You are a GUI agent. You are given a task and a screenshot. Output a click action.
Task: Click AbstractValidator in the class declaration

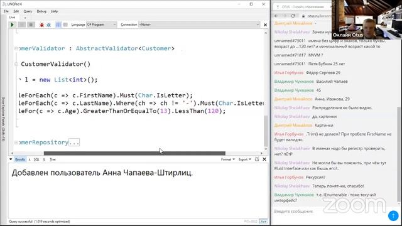tap(107, 48)
